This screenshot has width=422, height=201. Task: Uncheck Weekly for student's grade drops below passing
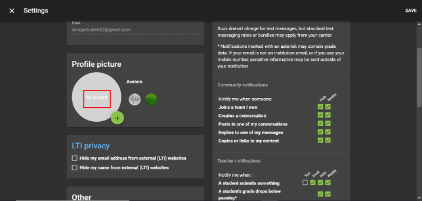click(328, 194)
